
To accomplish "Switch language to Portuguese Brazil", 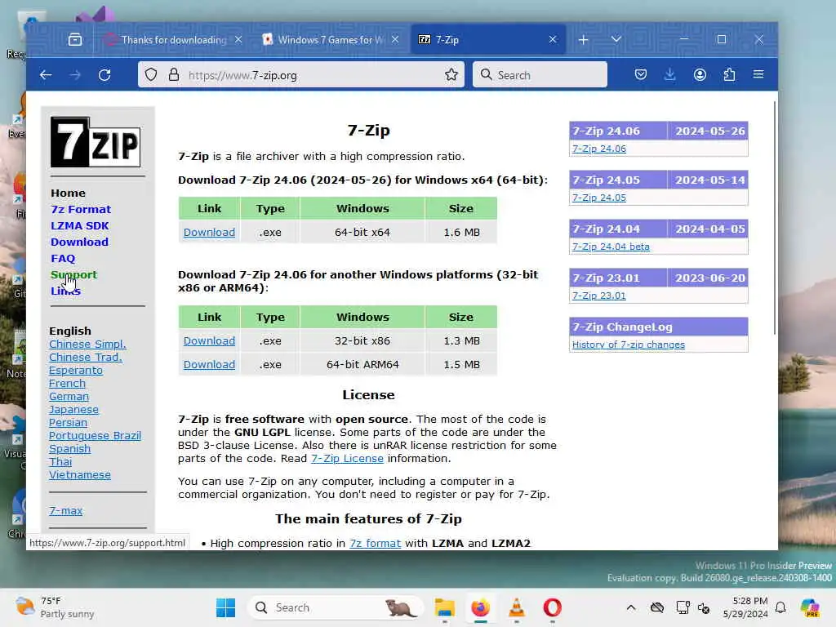I will (95, 436).
